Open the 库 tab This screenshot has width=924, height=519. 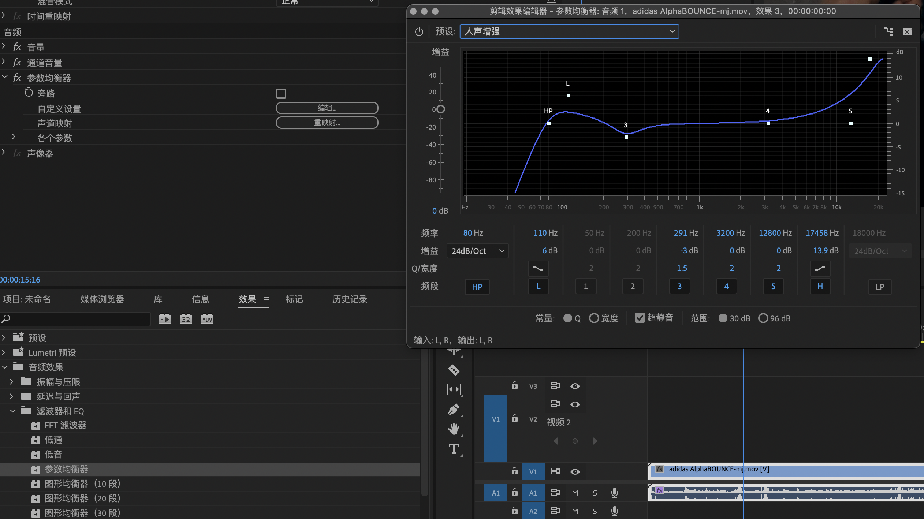[x=158, y=299]
